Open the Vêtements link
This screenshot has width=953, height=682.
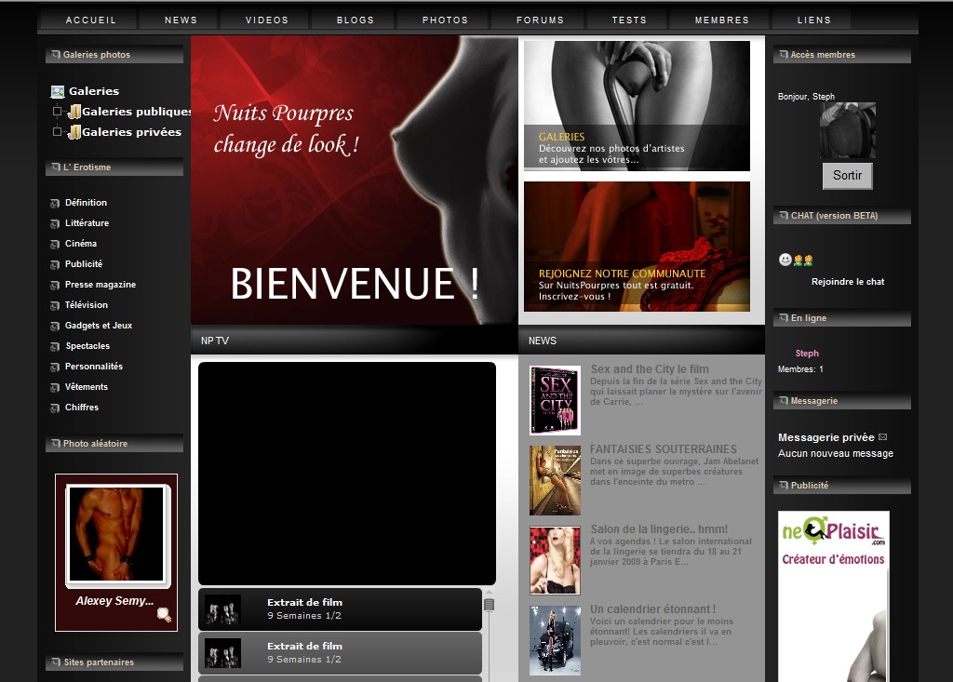tap(87, 386)
